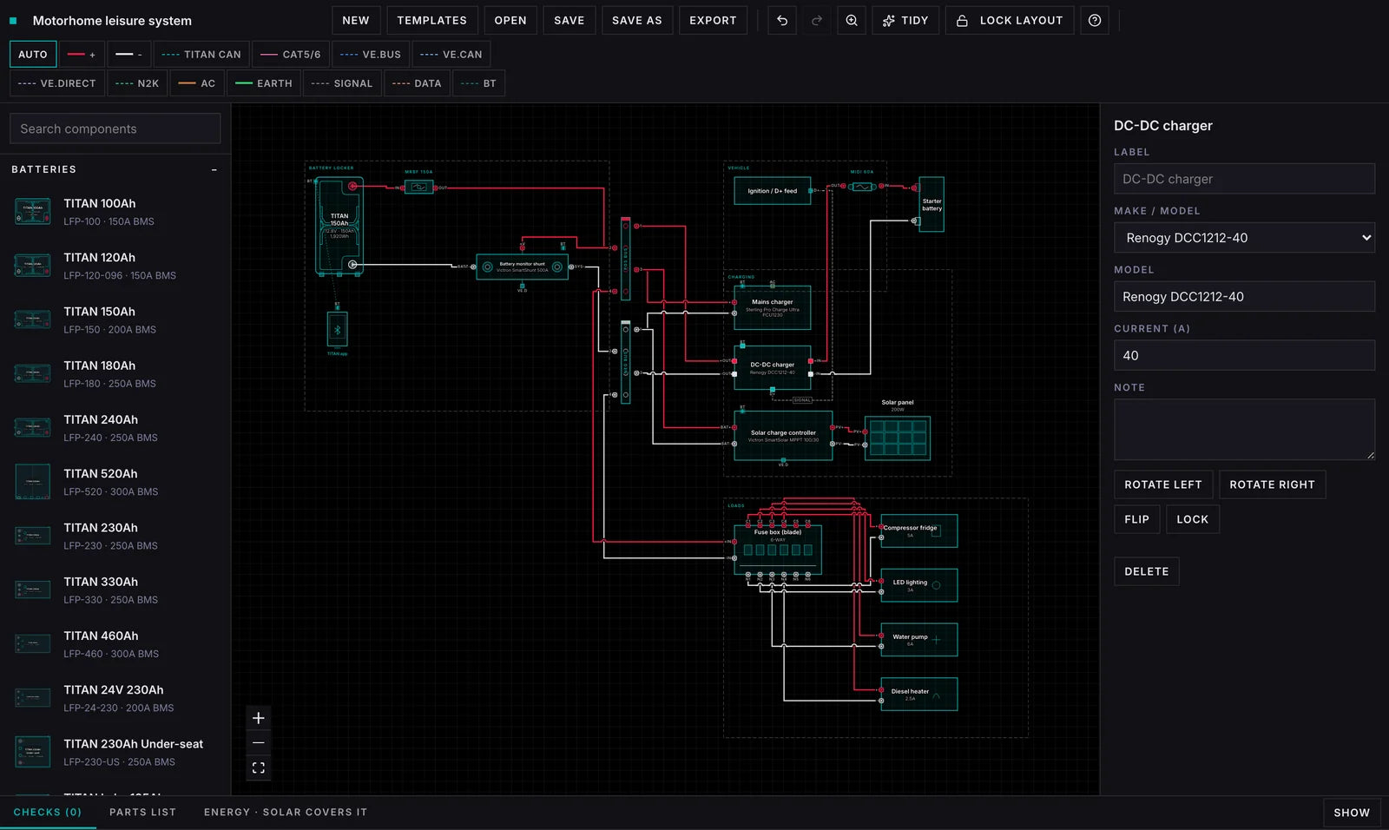Select the Solar panel component on canvas
Image resolution: width=1389 pixels, height=830 pixels.
[898, 438]
